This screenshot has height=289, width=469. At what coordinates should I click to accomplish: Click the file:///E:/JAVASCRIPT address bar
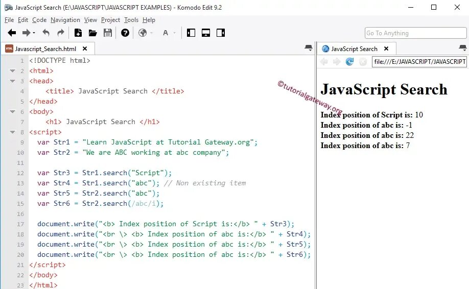[419, 62]
